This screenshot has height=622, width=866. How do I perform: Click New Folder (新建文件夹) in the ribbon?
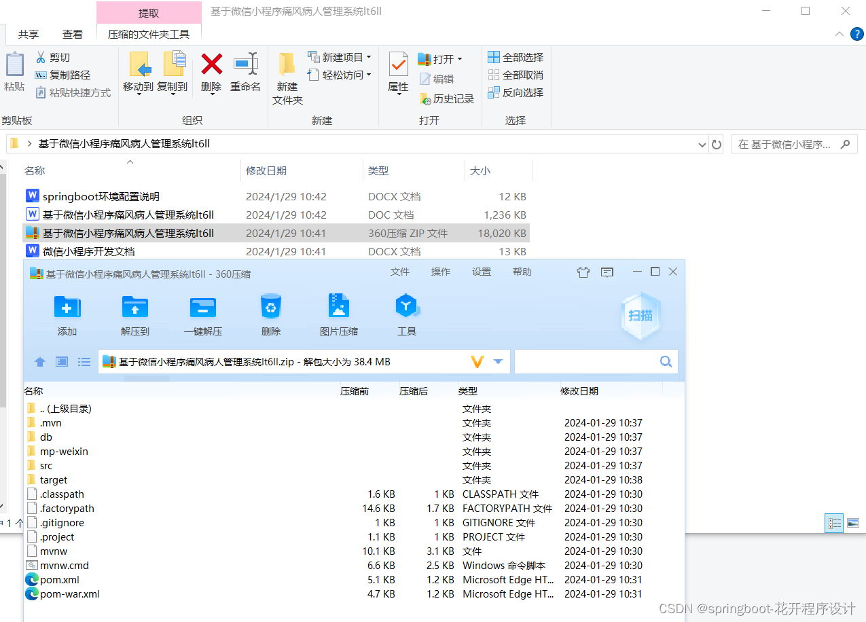287,78
